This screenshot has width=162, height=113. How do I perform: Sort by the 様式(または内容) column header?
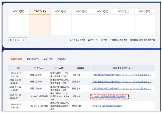(121, 68)
